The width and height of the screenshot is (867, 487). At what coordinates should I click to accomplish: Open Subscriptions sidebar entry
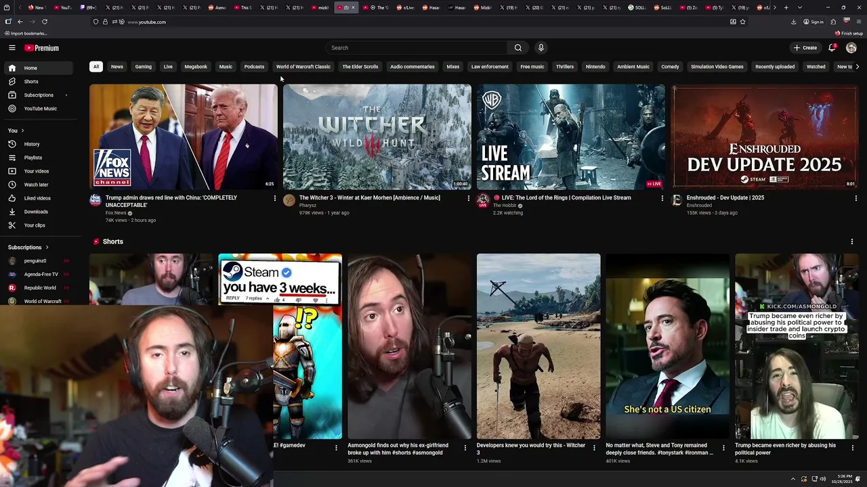38,95
